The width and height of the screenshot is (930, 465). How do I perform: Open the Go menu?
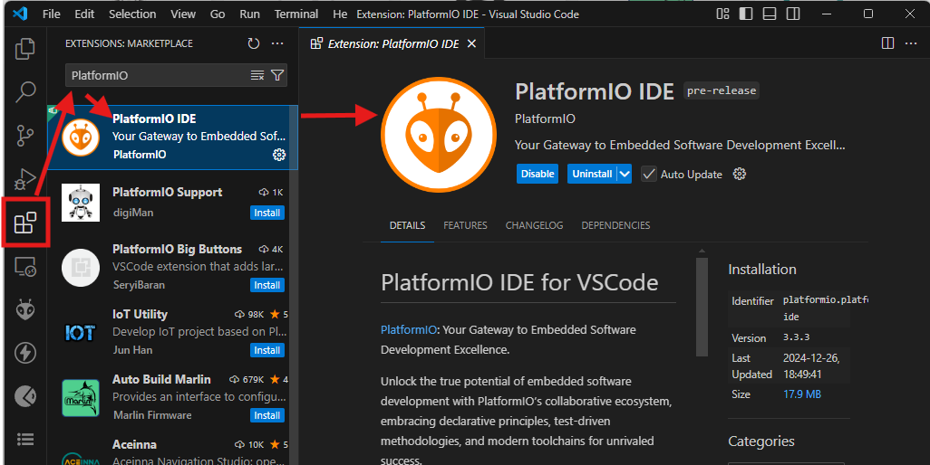218,14
